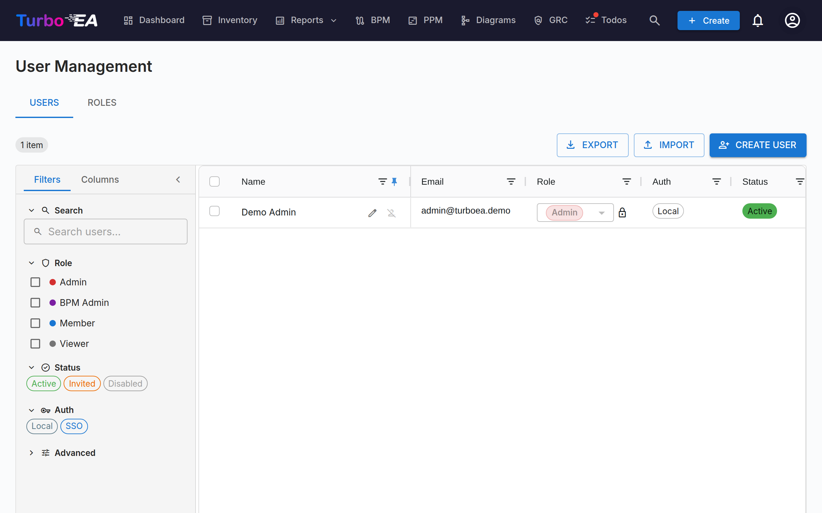This screenshot has height=513, width=822.
Task: Click the Demo Admin name cell
Action: (x=268, y=212)
